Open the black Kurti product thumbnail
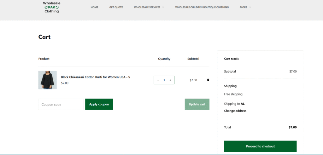The image size is (323, 155). (47, 80)
